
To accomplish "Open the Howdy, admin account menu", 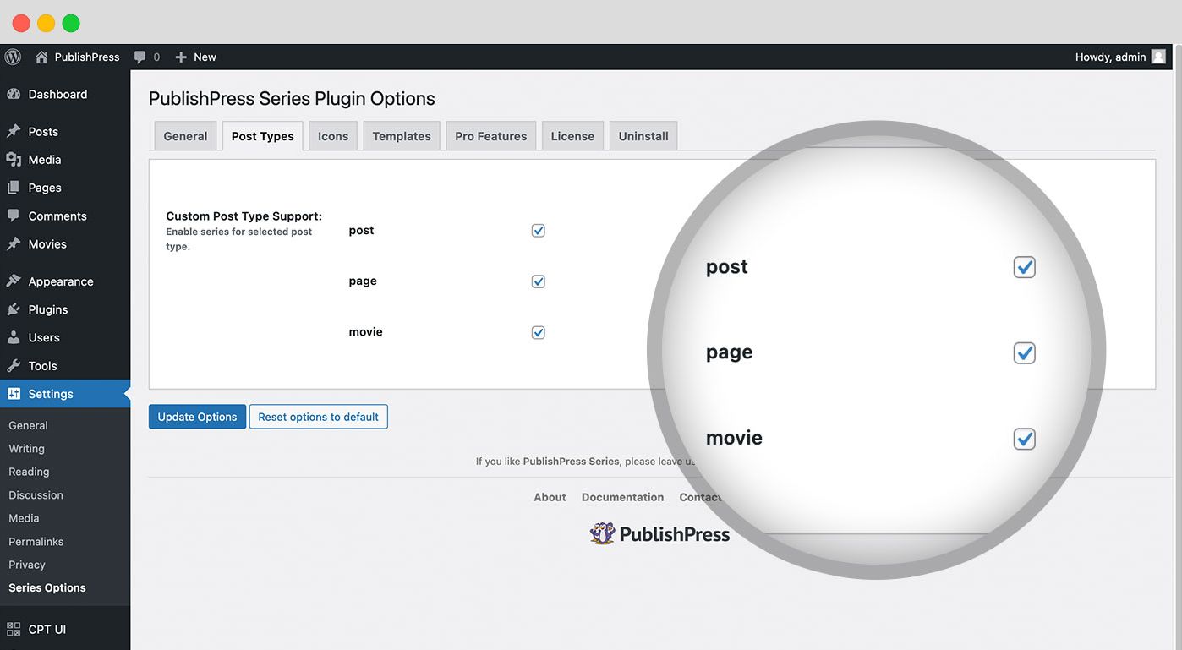I will (1110, 57).
